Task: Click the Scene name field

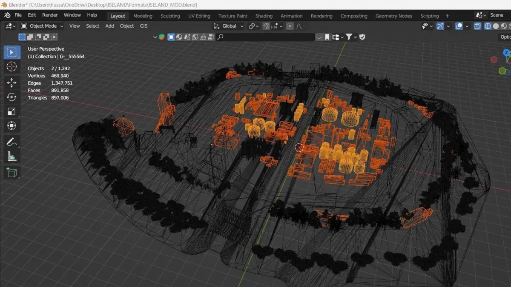Action: (x=500, y=15)
